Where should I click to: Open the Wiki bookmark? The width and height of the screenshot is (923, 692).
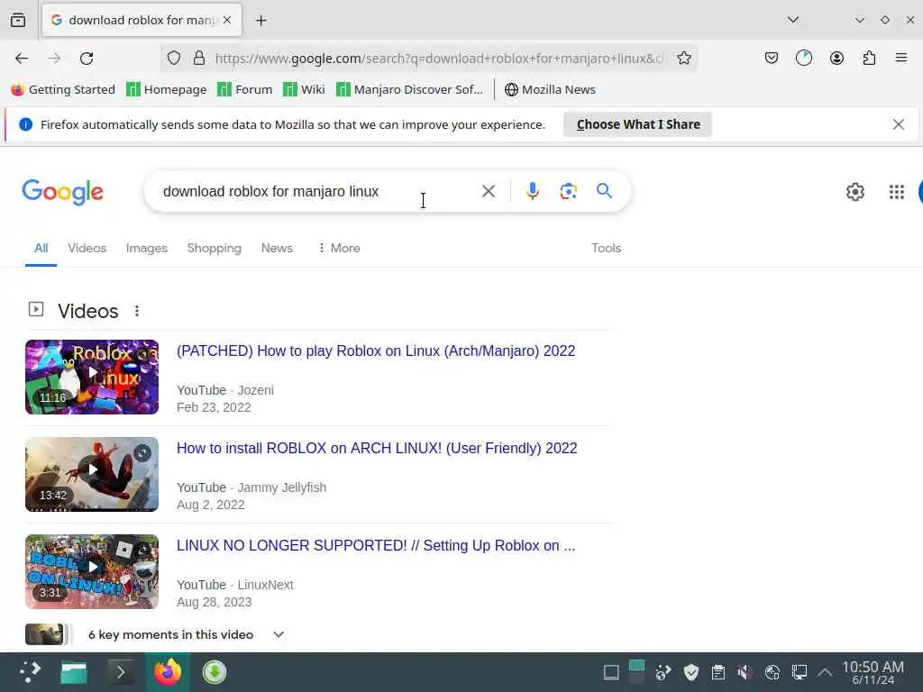pos(304,89)
